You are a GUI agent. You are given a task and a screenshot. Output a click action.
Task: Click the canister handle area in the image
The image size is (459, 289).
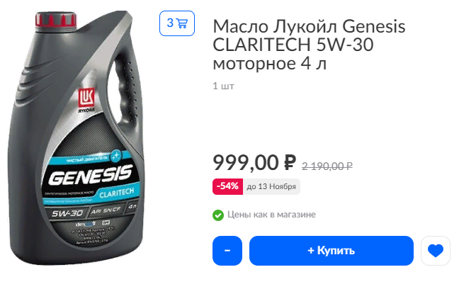127,88
